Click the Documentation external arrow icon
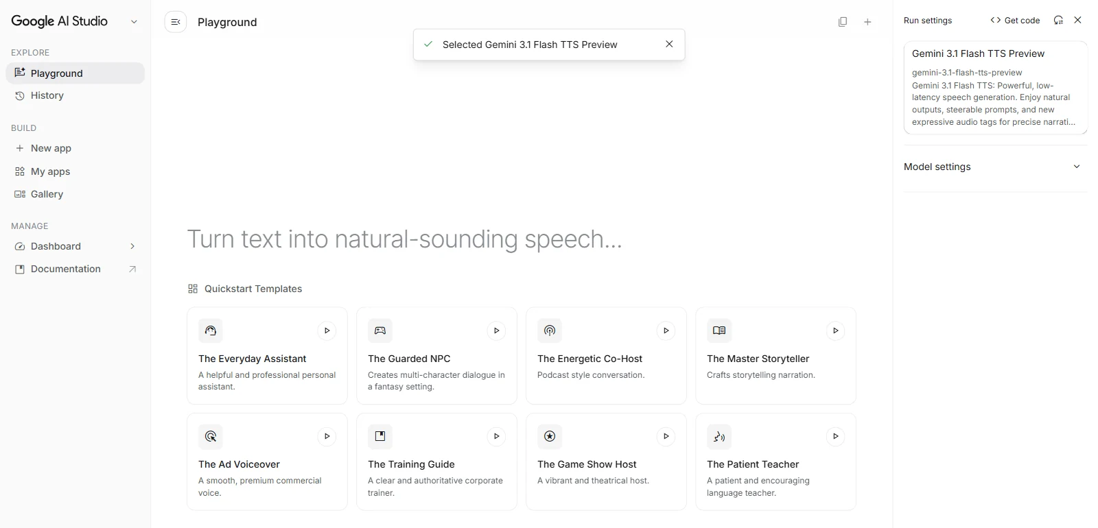This screenshot has width=1098, height=528. pyautogui.click(x=132, y=269)
